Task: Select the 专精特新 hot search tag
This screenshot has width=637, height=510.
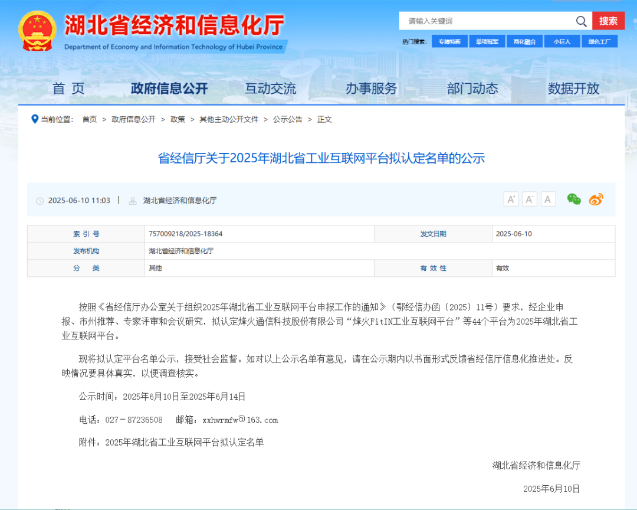Action: tap(449, 41)
